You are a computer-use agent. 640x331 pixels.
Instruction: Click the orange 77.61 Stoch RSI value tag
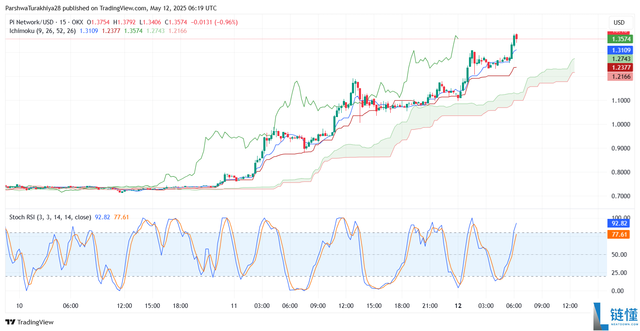pos(619,235)
